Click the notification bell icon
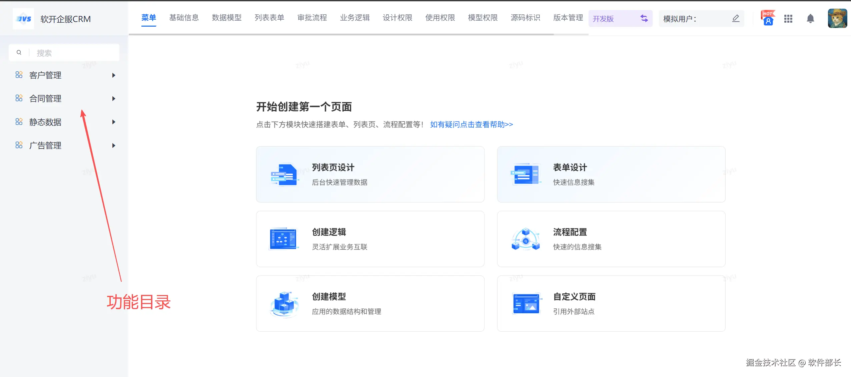 [x=810, y=19]
